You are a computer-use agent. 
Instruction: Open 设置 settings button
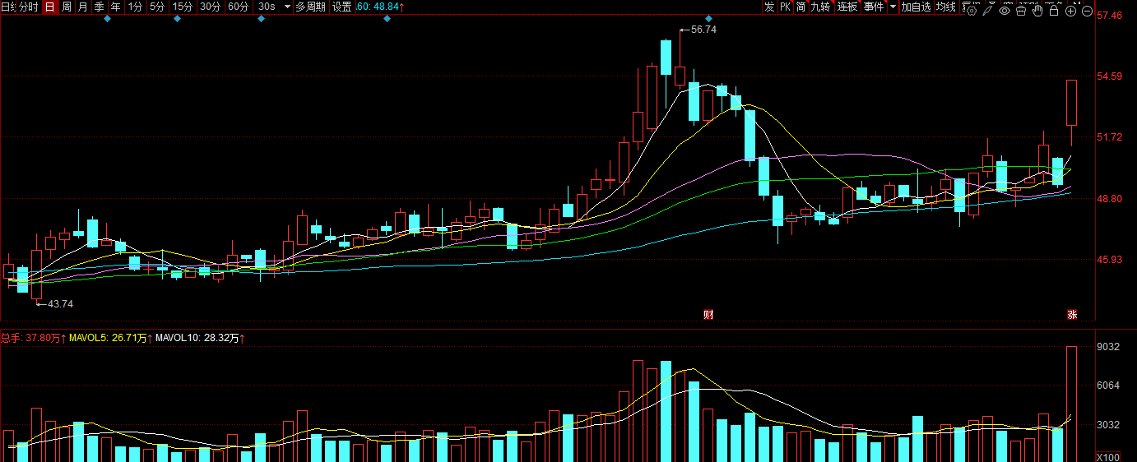tap(341, 7)
